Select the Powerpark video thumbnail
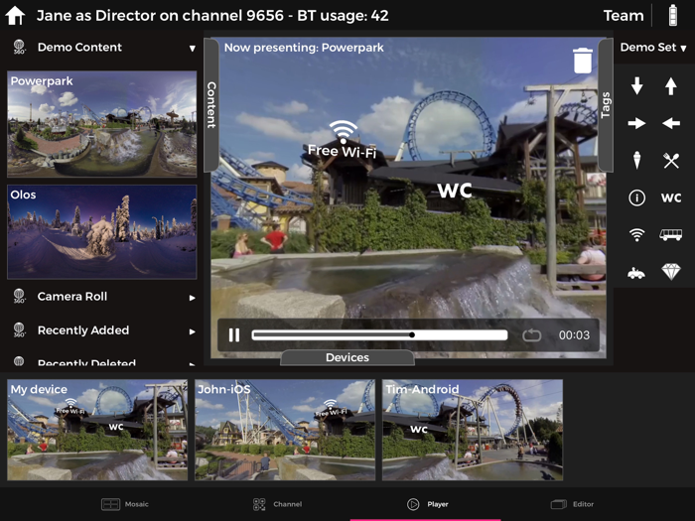Image resolution: width=695 pixels, height=521 pixels. (102, 124)
